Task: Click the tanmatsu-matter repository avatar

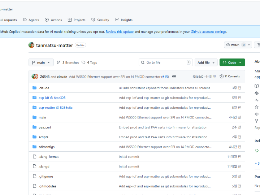Action: click(x=31, y=45)
